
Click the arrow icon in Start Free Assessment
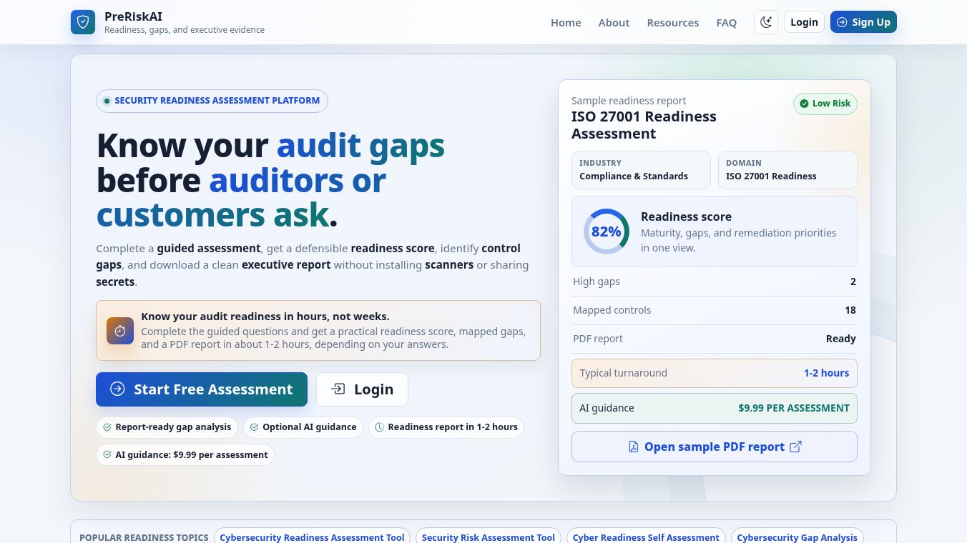point(117,389)
